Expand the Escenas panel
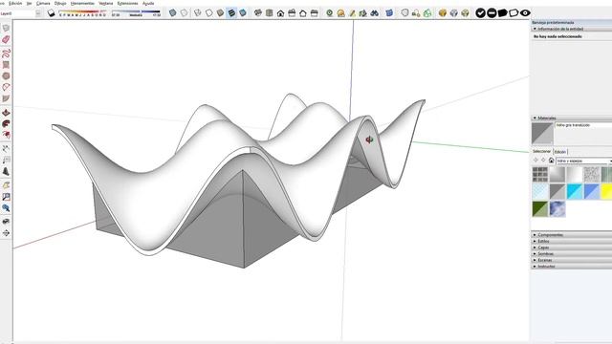Viewport: 612px width, 344px height. (535, 260)
